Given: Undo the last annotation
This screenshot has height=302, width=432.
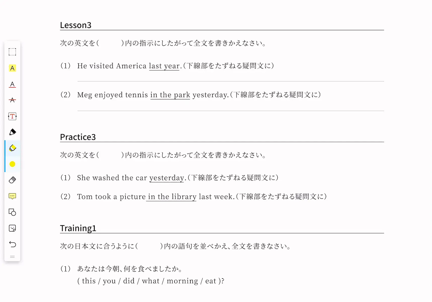Looking at the screenshot, I should coord(12,244).
